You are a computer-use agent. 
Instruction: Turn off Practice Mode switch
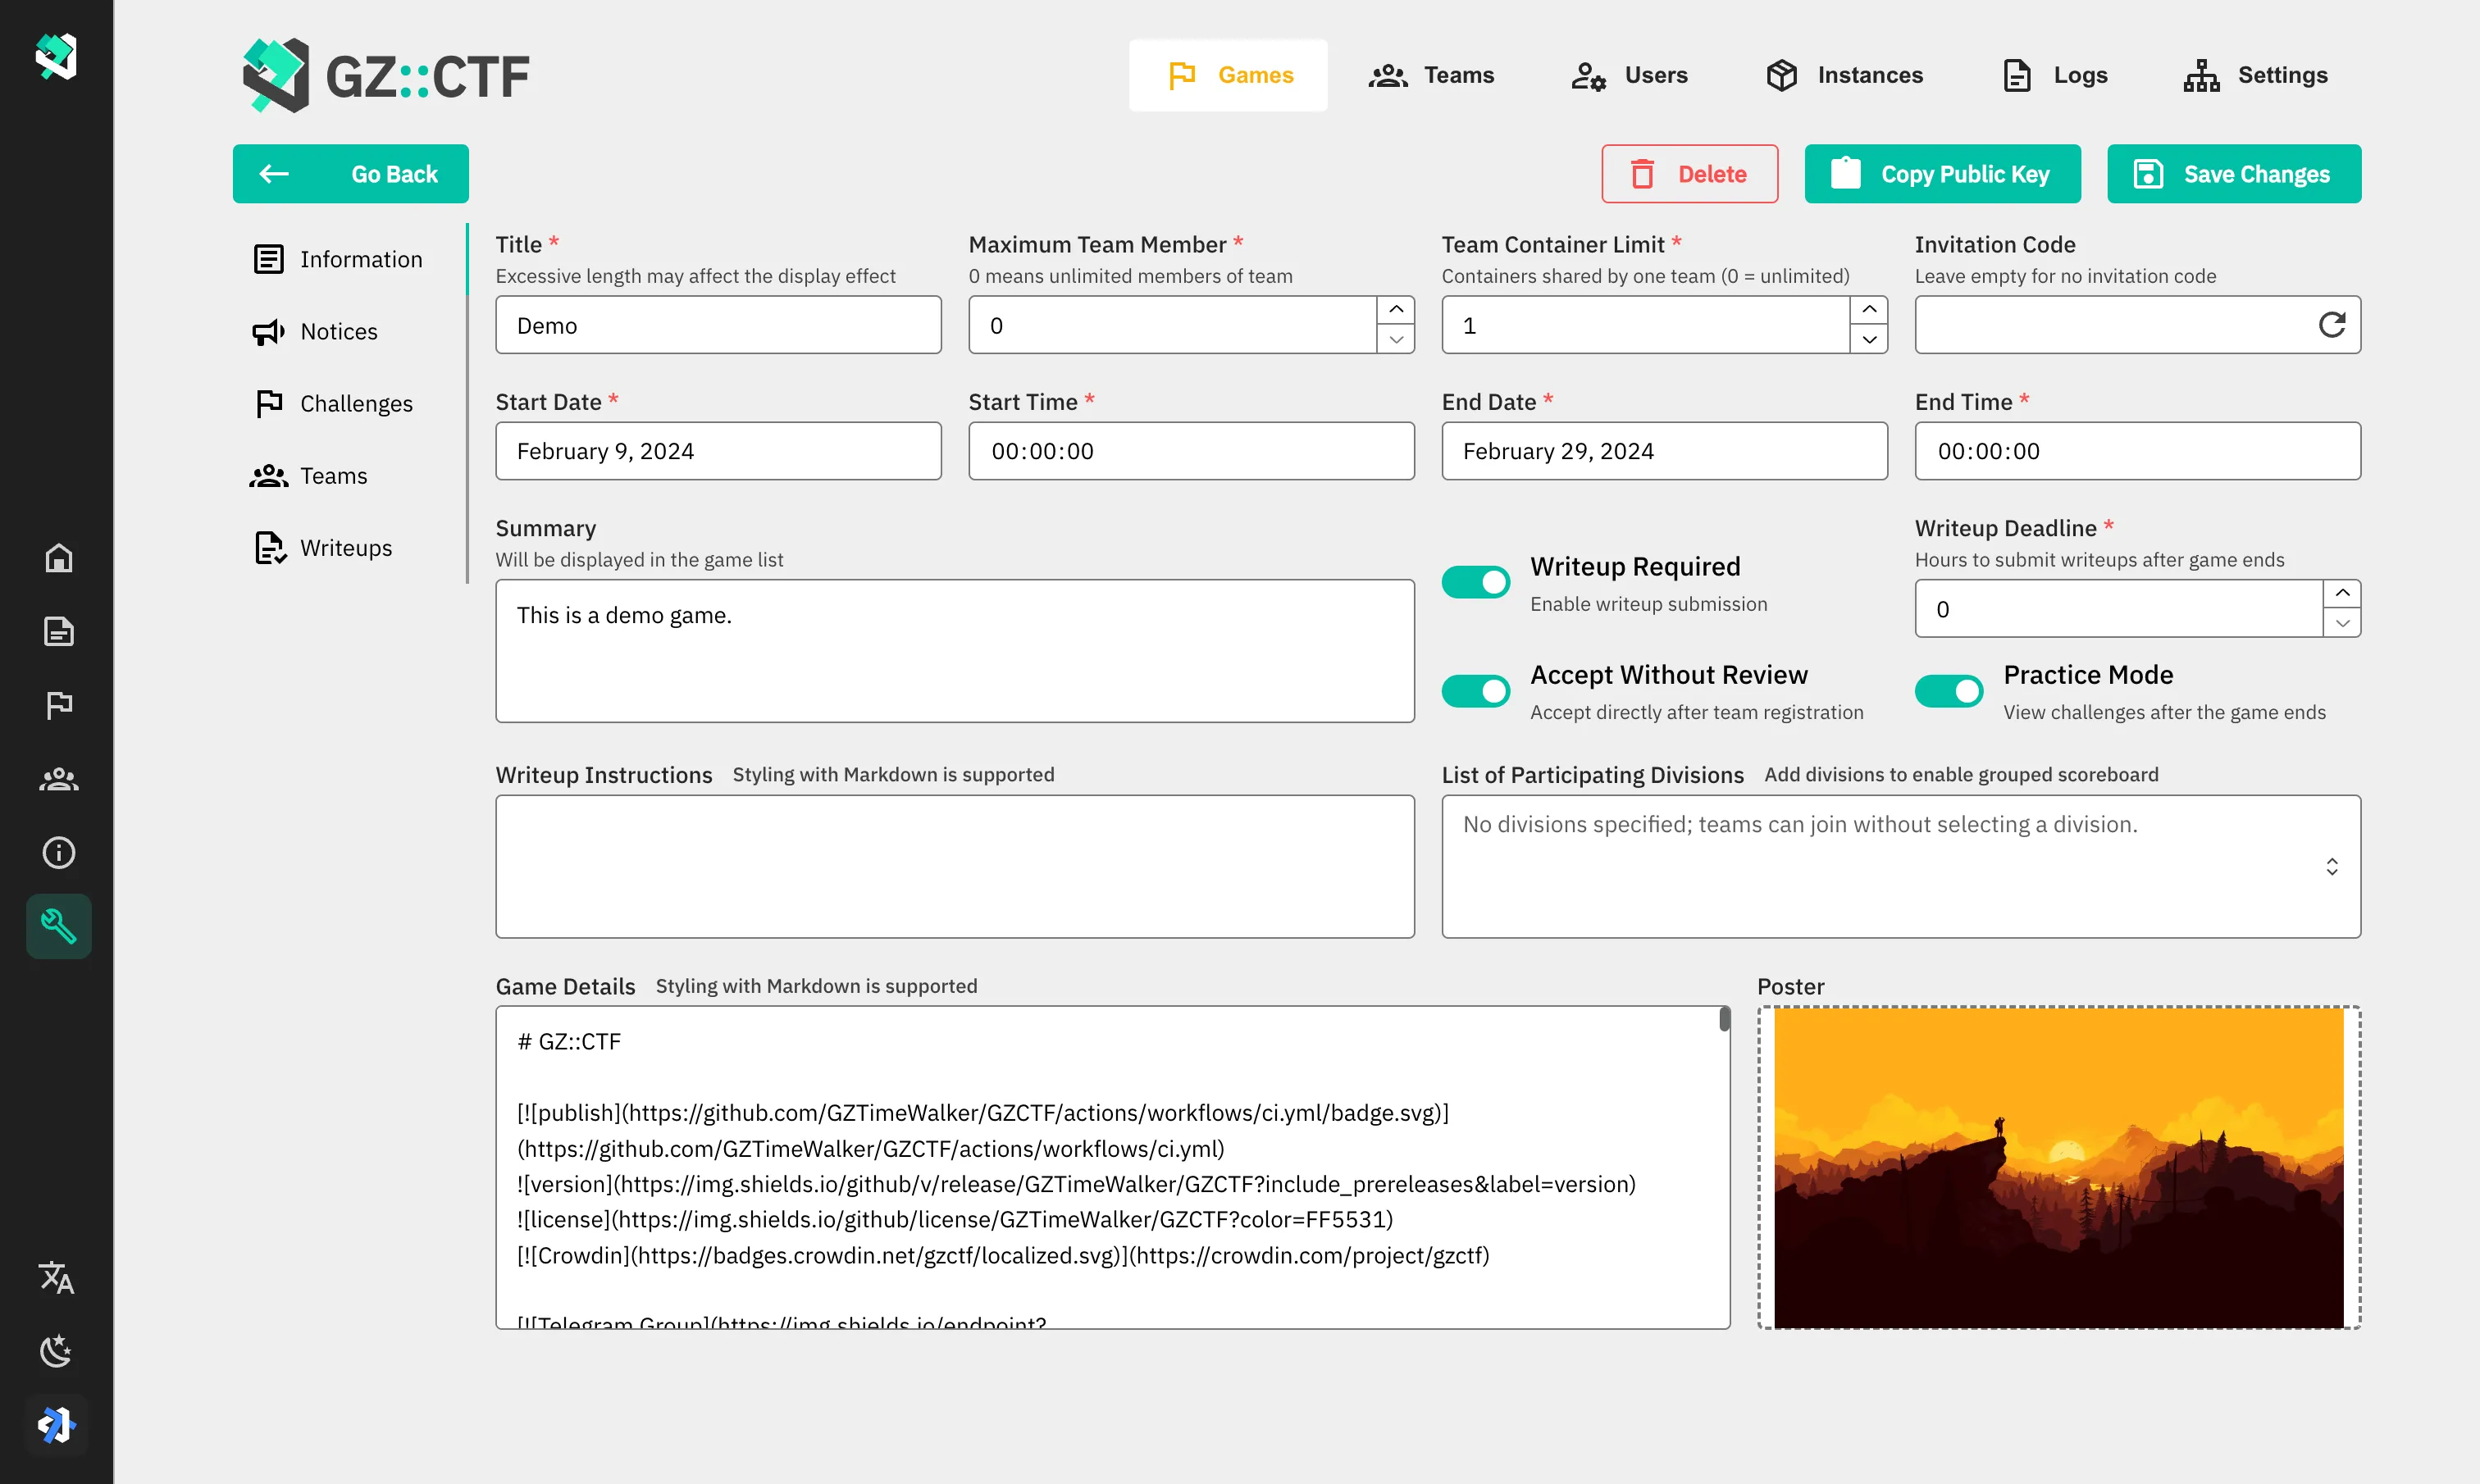(x=1948, y=690)
